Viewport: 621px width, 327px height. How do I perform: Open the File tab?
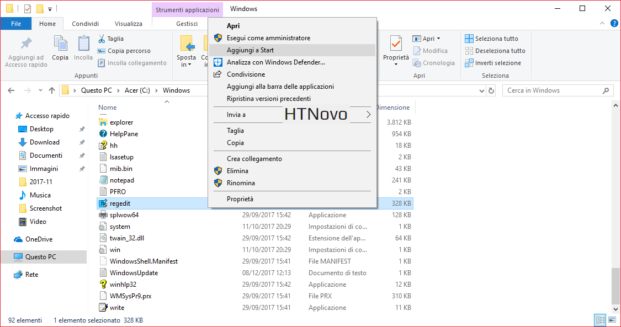pyautogui.click(x=16, y=24)
